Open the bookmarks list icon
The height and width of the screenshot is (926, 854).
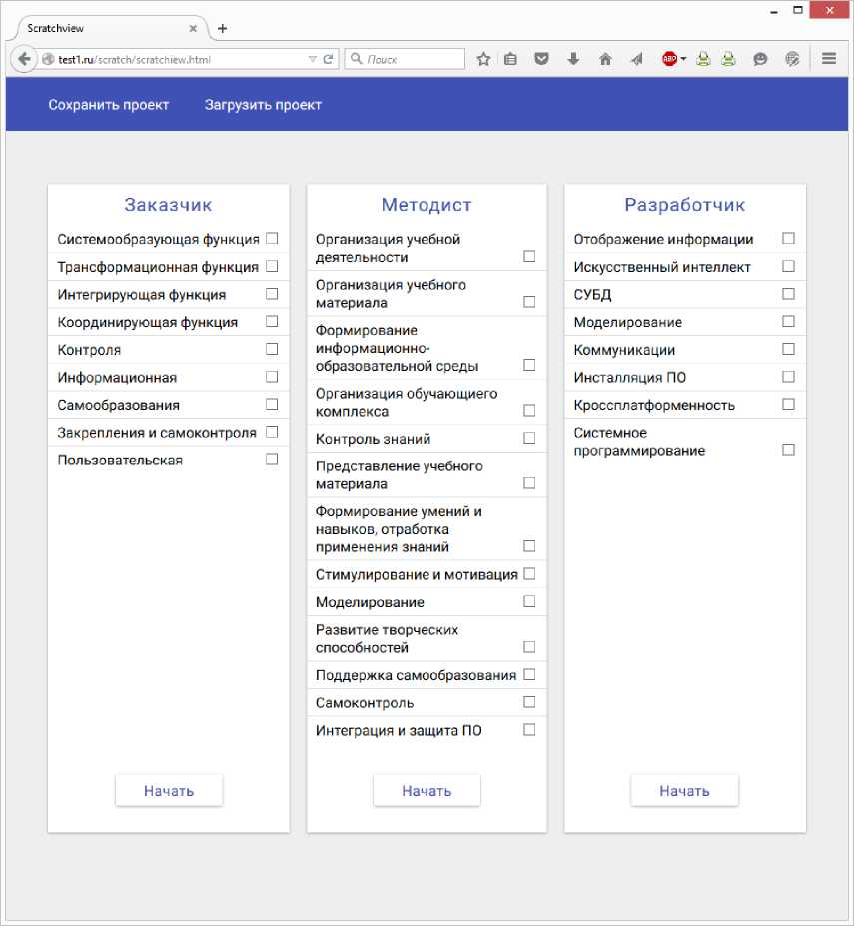click(510, 59)
